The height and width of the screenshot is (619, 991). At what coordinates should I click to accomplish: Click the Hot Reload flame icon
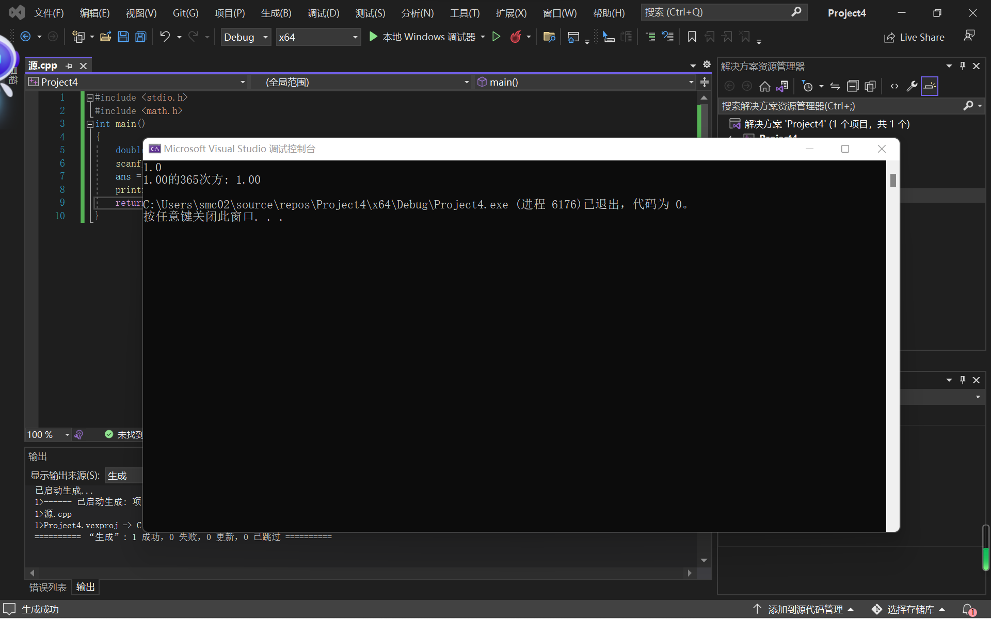(515, 37)
